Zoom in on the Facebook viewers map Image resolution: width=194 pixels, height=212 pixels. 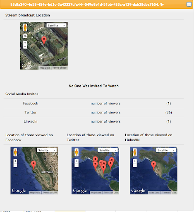pos(15,161)
